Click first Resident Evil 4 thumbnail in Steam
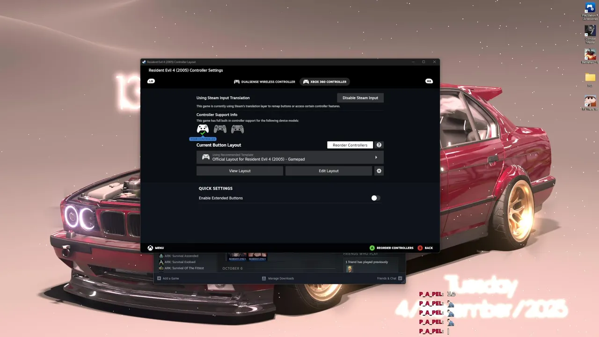The height and width of the screenshot is (337, 599). [x=237, y=256]
